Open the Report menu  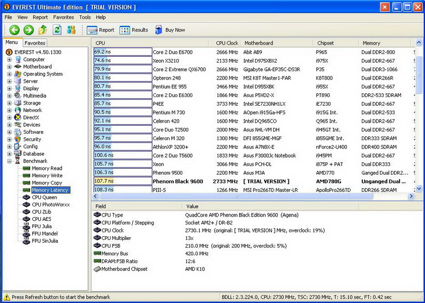point(40,18)
